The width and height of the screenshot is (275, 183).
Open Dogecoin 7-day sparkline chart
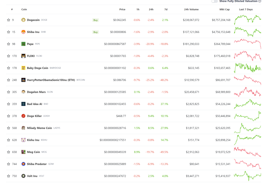[247, 20]
